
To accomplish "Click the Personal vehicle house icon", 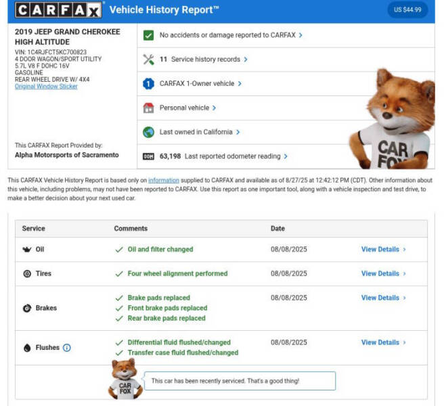I will coord(148,108).
